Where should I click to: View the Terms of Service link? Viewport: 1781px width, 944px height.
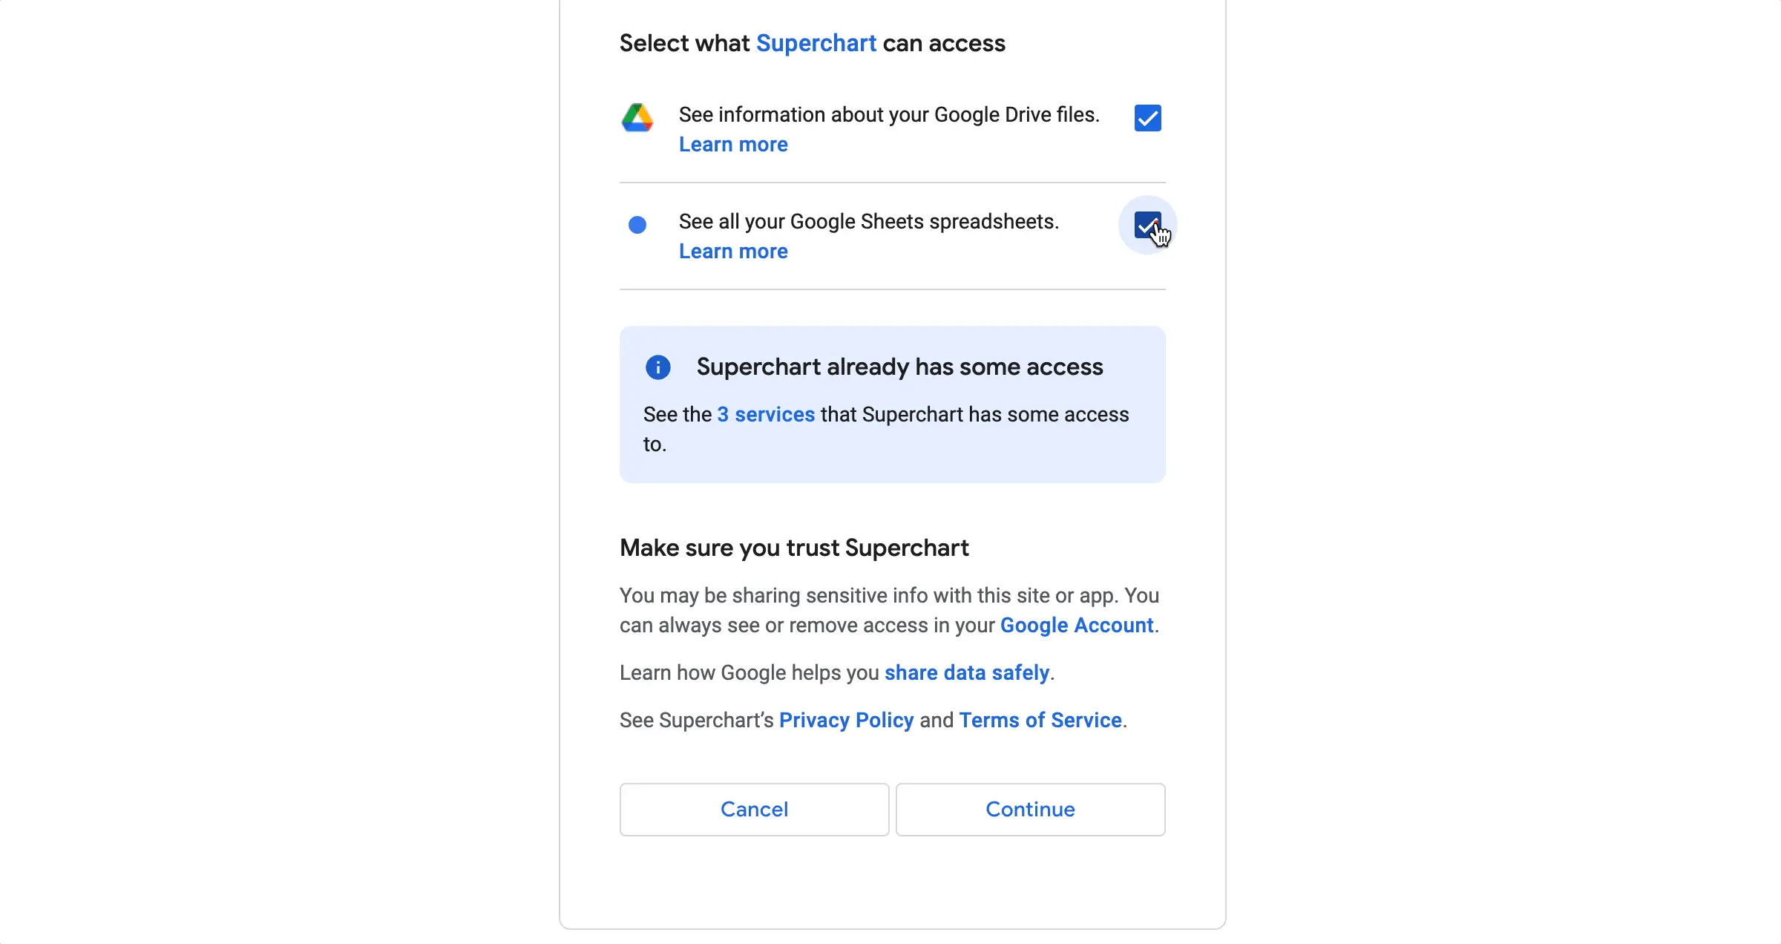click(x=1040, y=720)
